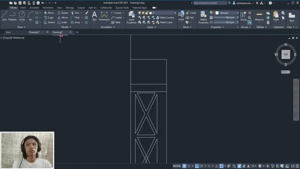Image resolution: width=300 pixels, height=169 pixels.
Task: Open Layer Properties manager
Action: 131,17
